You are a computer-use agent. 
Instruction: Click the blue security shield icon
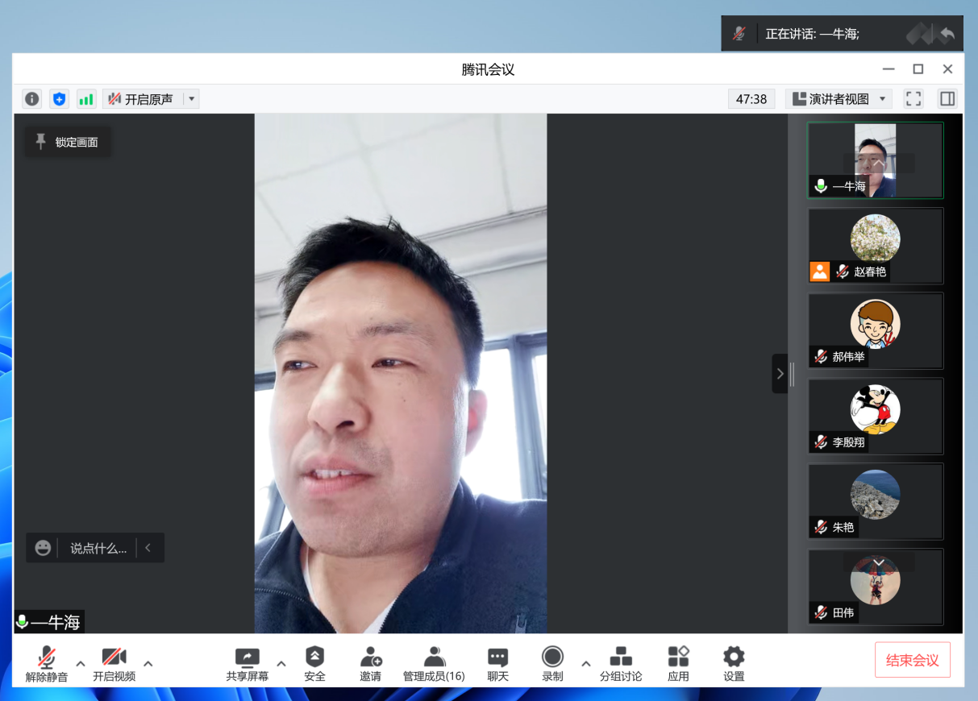[59, 99]
